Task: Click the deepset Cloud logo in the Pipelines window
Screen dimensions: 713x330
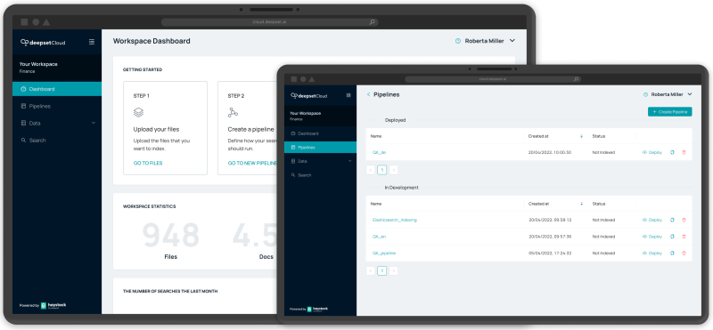Action: (308, 96)
